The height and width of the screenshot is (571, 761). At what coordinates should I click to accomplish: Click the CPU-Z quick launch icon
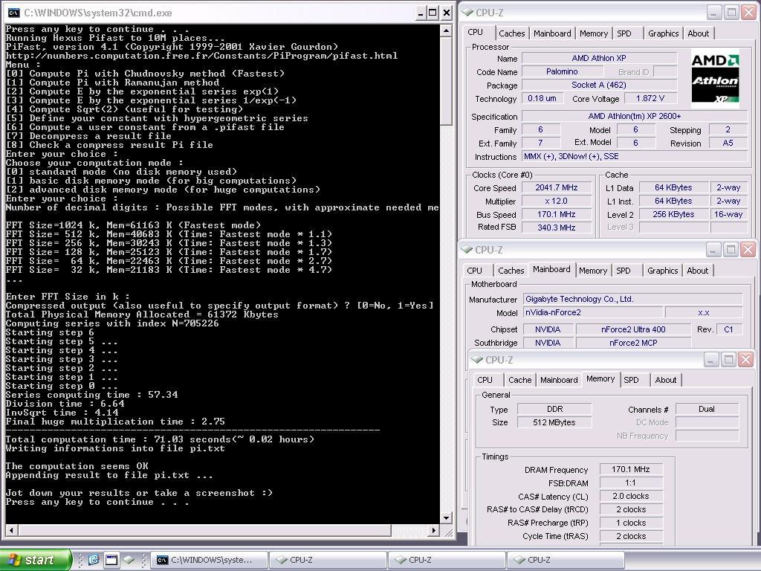click(129, 560)
